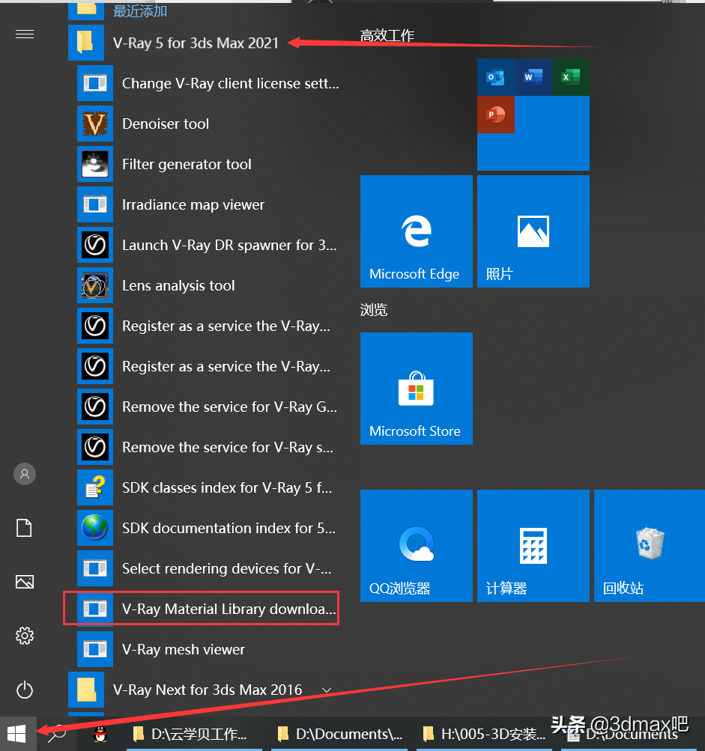
Task: Select 'Select rendering devices for V-...' text
Action: point(227,568)
